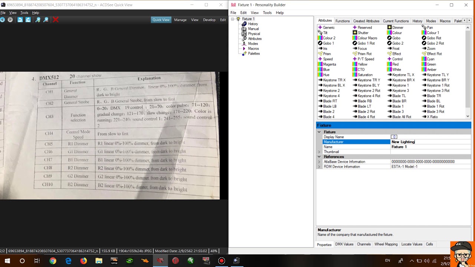This screenshot has height=267, width=475.
Task: Click the zoom out magnifier icon in ACDSee
Action: pos(46,20)
